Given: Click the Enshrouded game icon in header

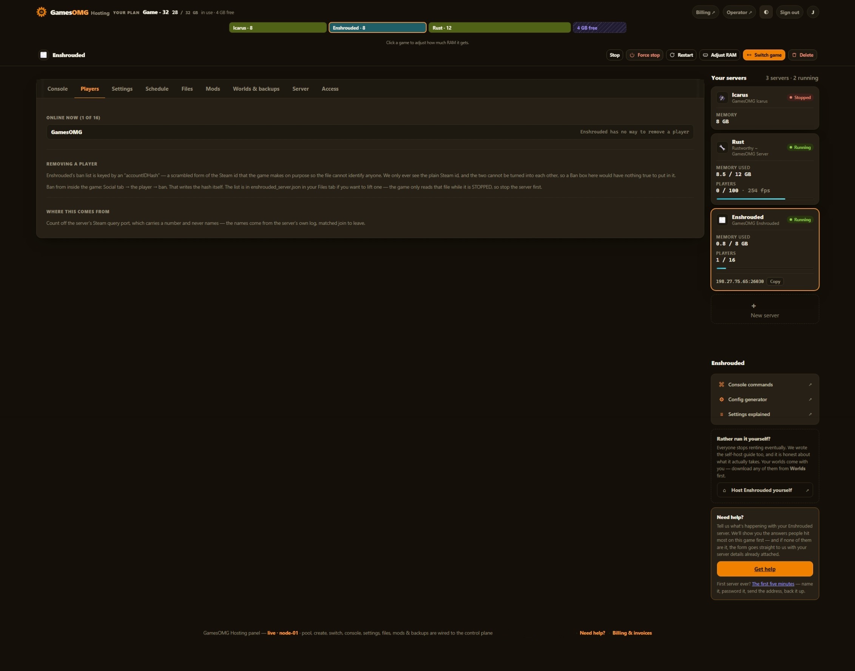Looking at the screenshot, I should [x=43, y=55].
